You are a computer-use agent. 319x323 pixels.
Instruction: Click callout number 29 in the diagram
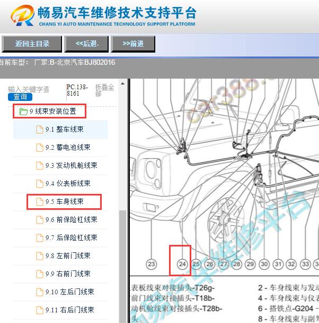251,264
